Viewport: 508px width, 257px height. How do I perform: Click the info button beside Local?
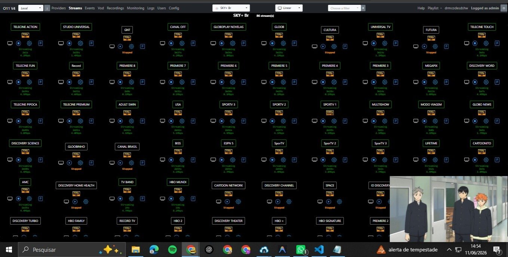click(x=47, y=8)
